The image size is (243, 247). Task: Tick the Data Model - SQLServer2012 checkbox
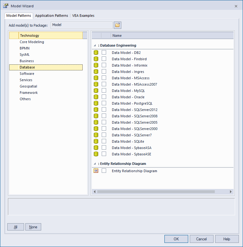[104, 109]
